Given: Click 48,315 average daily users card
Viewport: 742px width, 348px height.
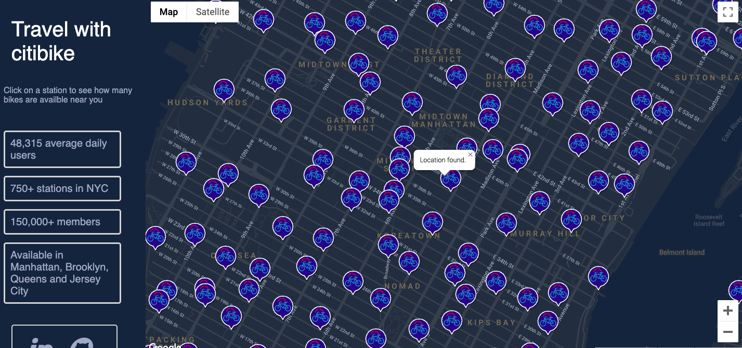Looking at the screenshot, I should [x=62, y=149].
